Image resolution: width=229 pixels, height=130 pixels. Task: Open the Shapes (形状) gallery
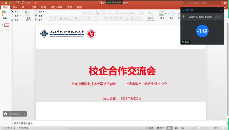point(171,14)
